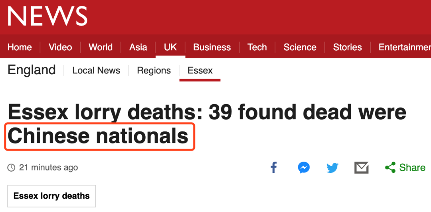The width and height of the screenshot is (431, 212).
Task: Click the clock icon beside timestamp
Action: (x=11, y=167)
